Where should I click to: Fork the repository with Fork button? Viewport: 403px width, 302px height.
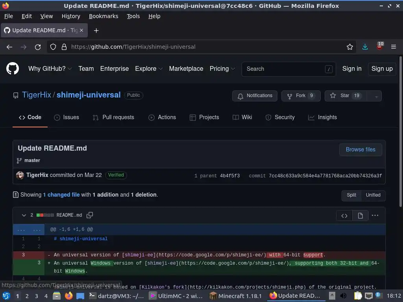[x=301, y=96]
